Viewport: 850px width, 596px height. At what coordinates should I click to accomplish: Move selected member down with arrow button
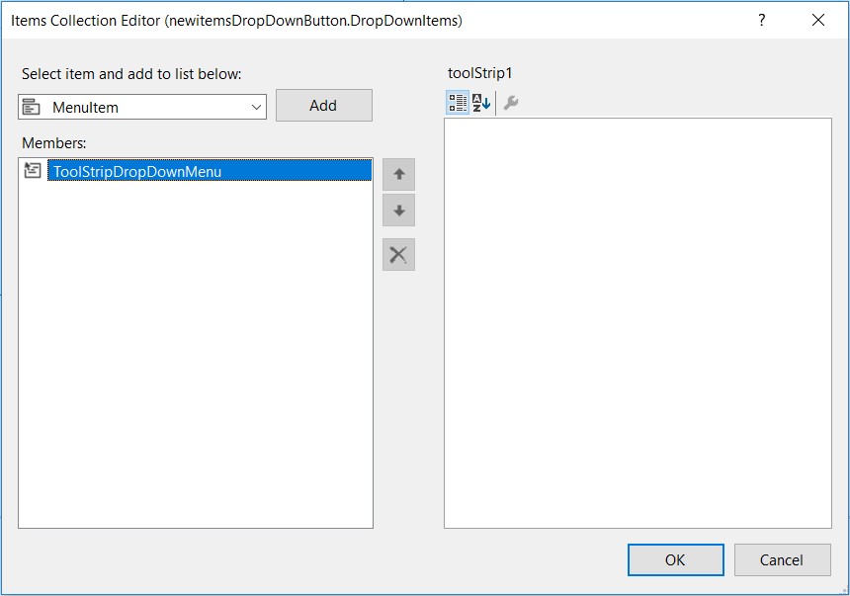coord(398,210)
